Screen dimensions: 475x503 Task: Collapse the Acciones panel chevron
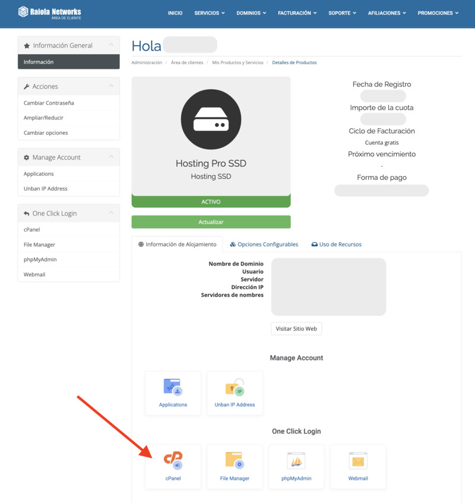click(111, 86)
